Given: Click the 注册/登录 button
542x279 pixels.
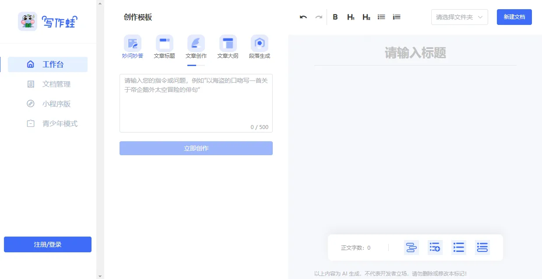Looking at the screenshot, I should click(x=48, y=244).
